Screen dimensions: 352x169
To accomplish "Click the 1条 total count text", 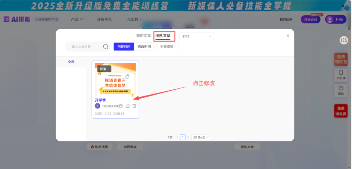I will point(170,137).
